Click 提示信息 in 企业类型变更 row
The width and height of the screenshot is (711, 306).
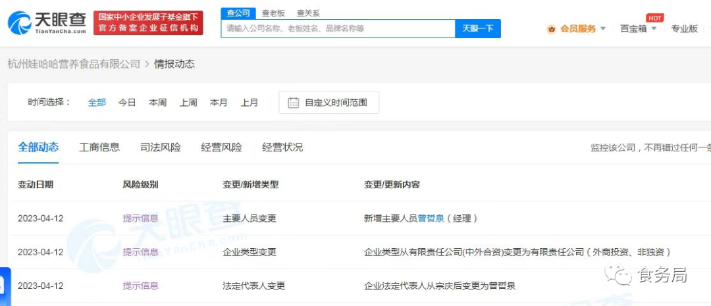point(141,252)
